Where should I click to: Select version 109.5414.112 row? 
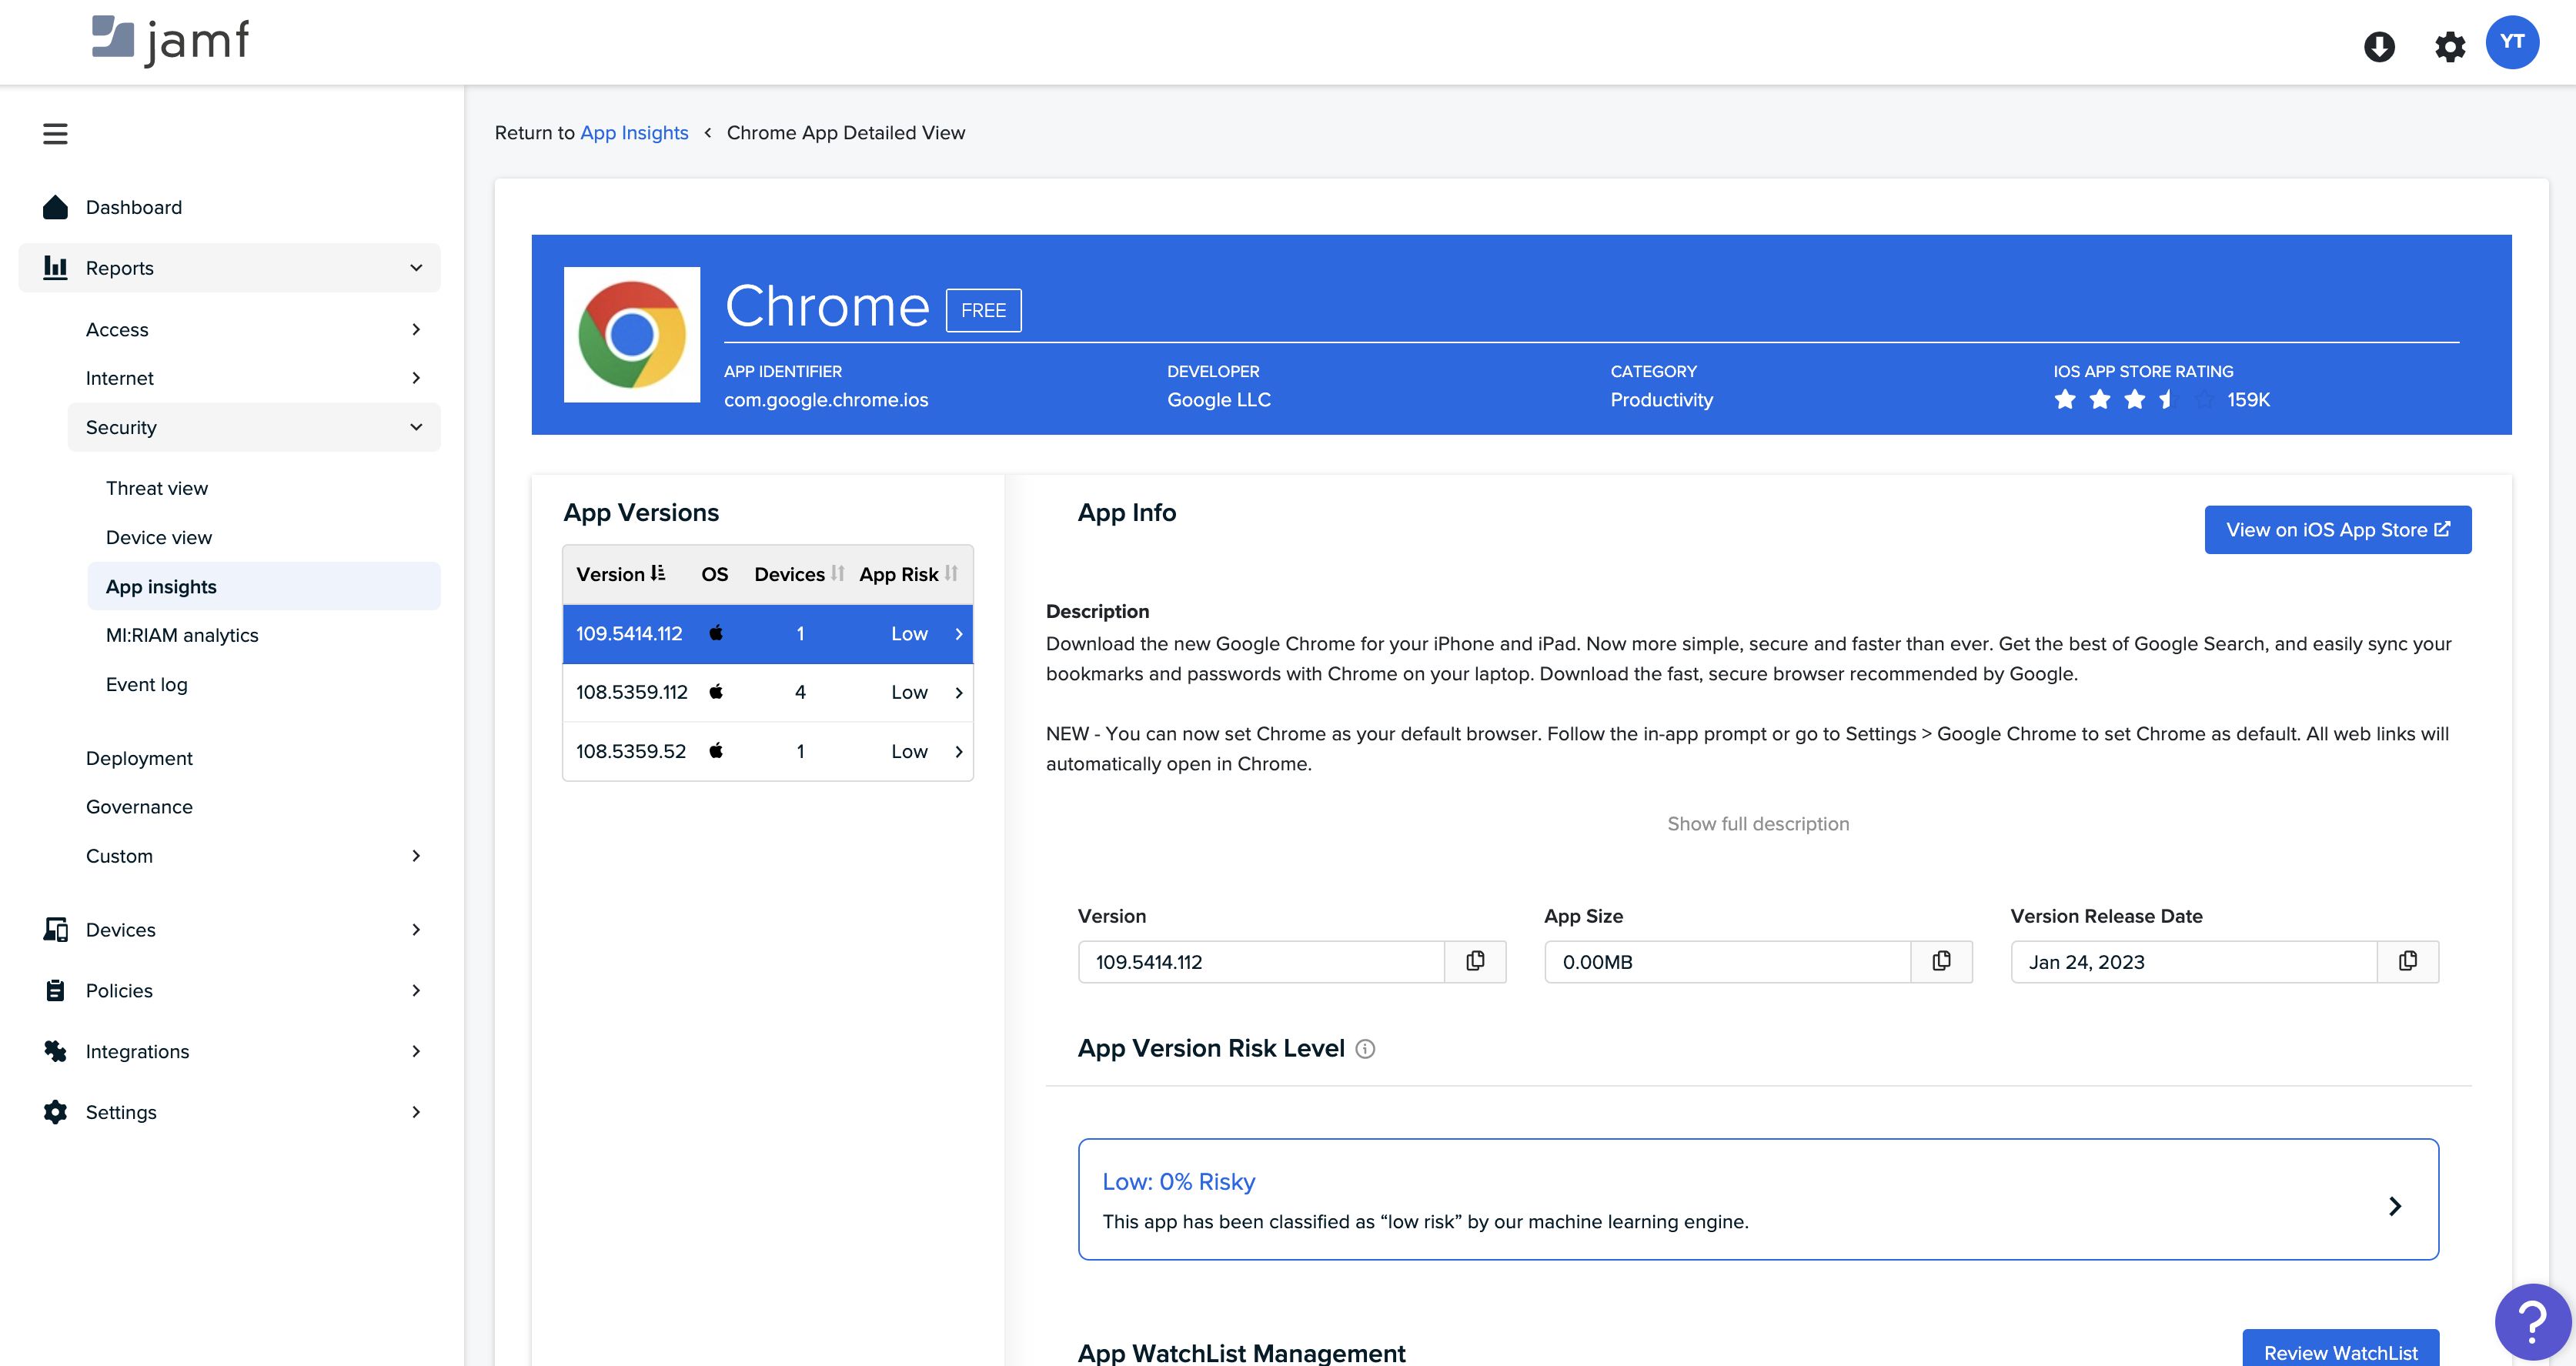[x=767, y=633]
